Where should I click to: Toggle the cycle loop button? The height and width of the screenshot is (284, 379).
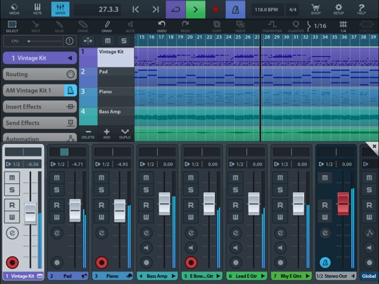[176, 10]
